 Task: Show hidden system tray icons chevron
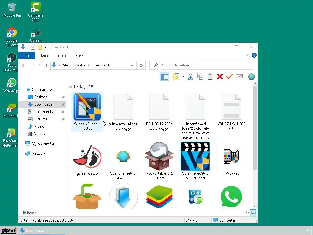(x=307, y=230)
